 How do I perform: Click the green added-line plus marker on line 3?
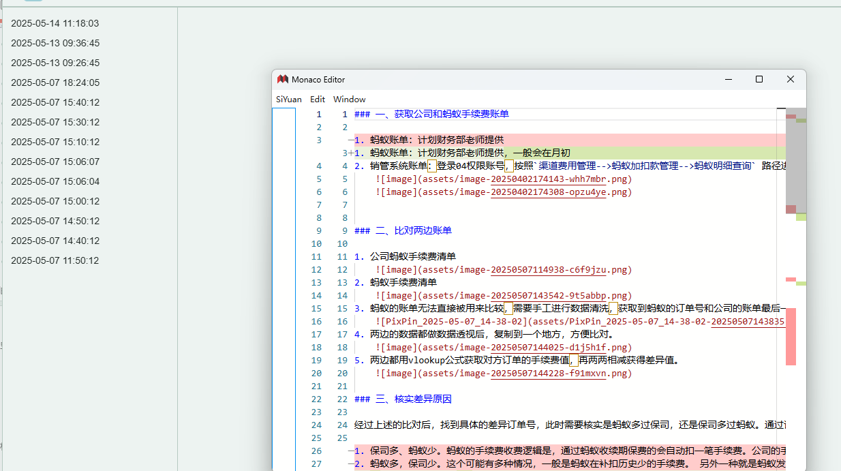(x=350, y=153)
